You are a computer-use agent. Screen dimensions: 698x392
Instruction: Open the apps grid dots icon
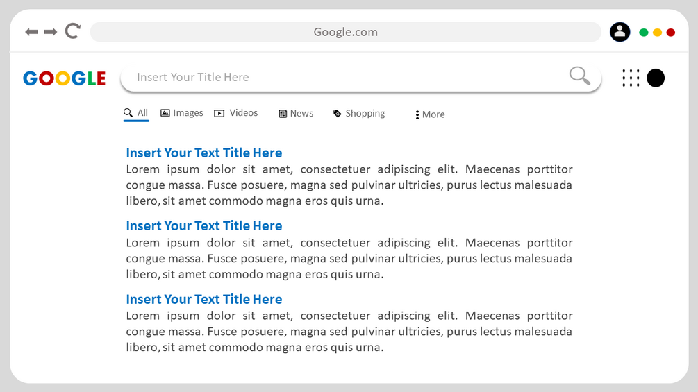tap(631, 78)
